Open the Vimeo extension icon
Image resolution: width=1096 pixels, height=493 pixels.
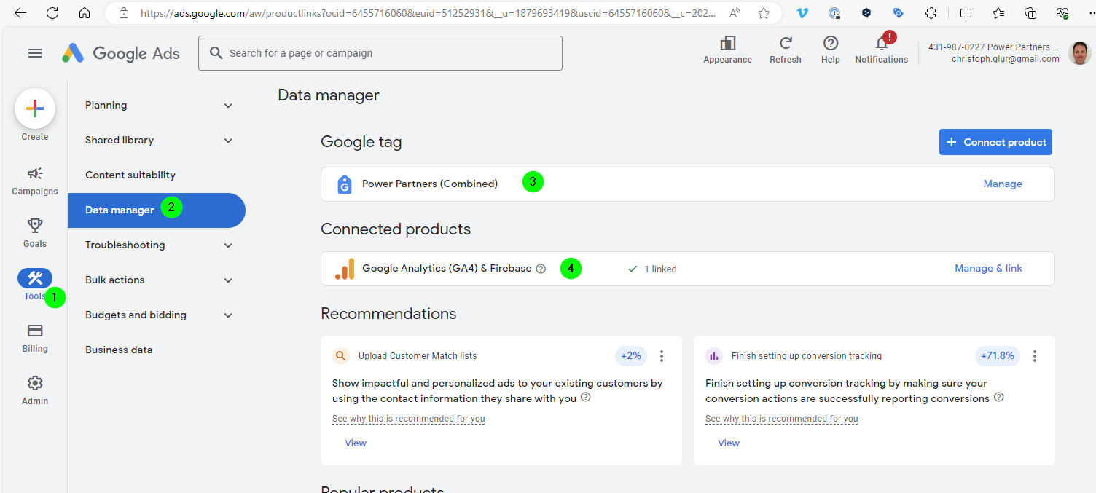point(802,13)
